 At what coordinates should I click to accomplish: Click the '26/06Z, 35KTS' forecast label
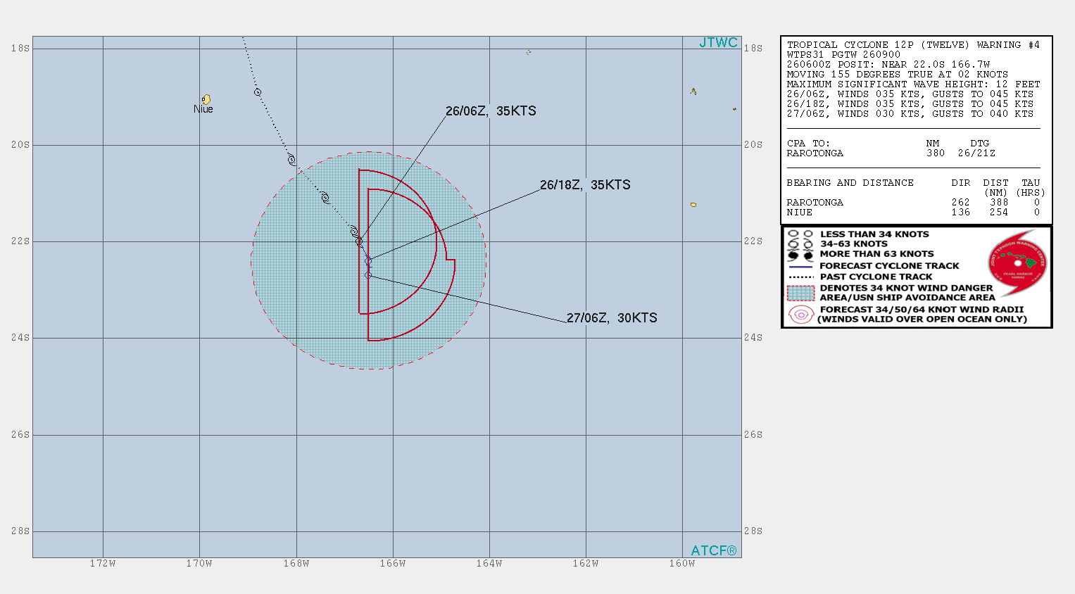click(x=491, y=111)
